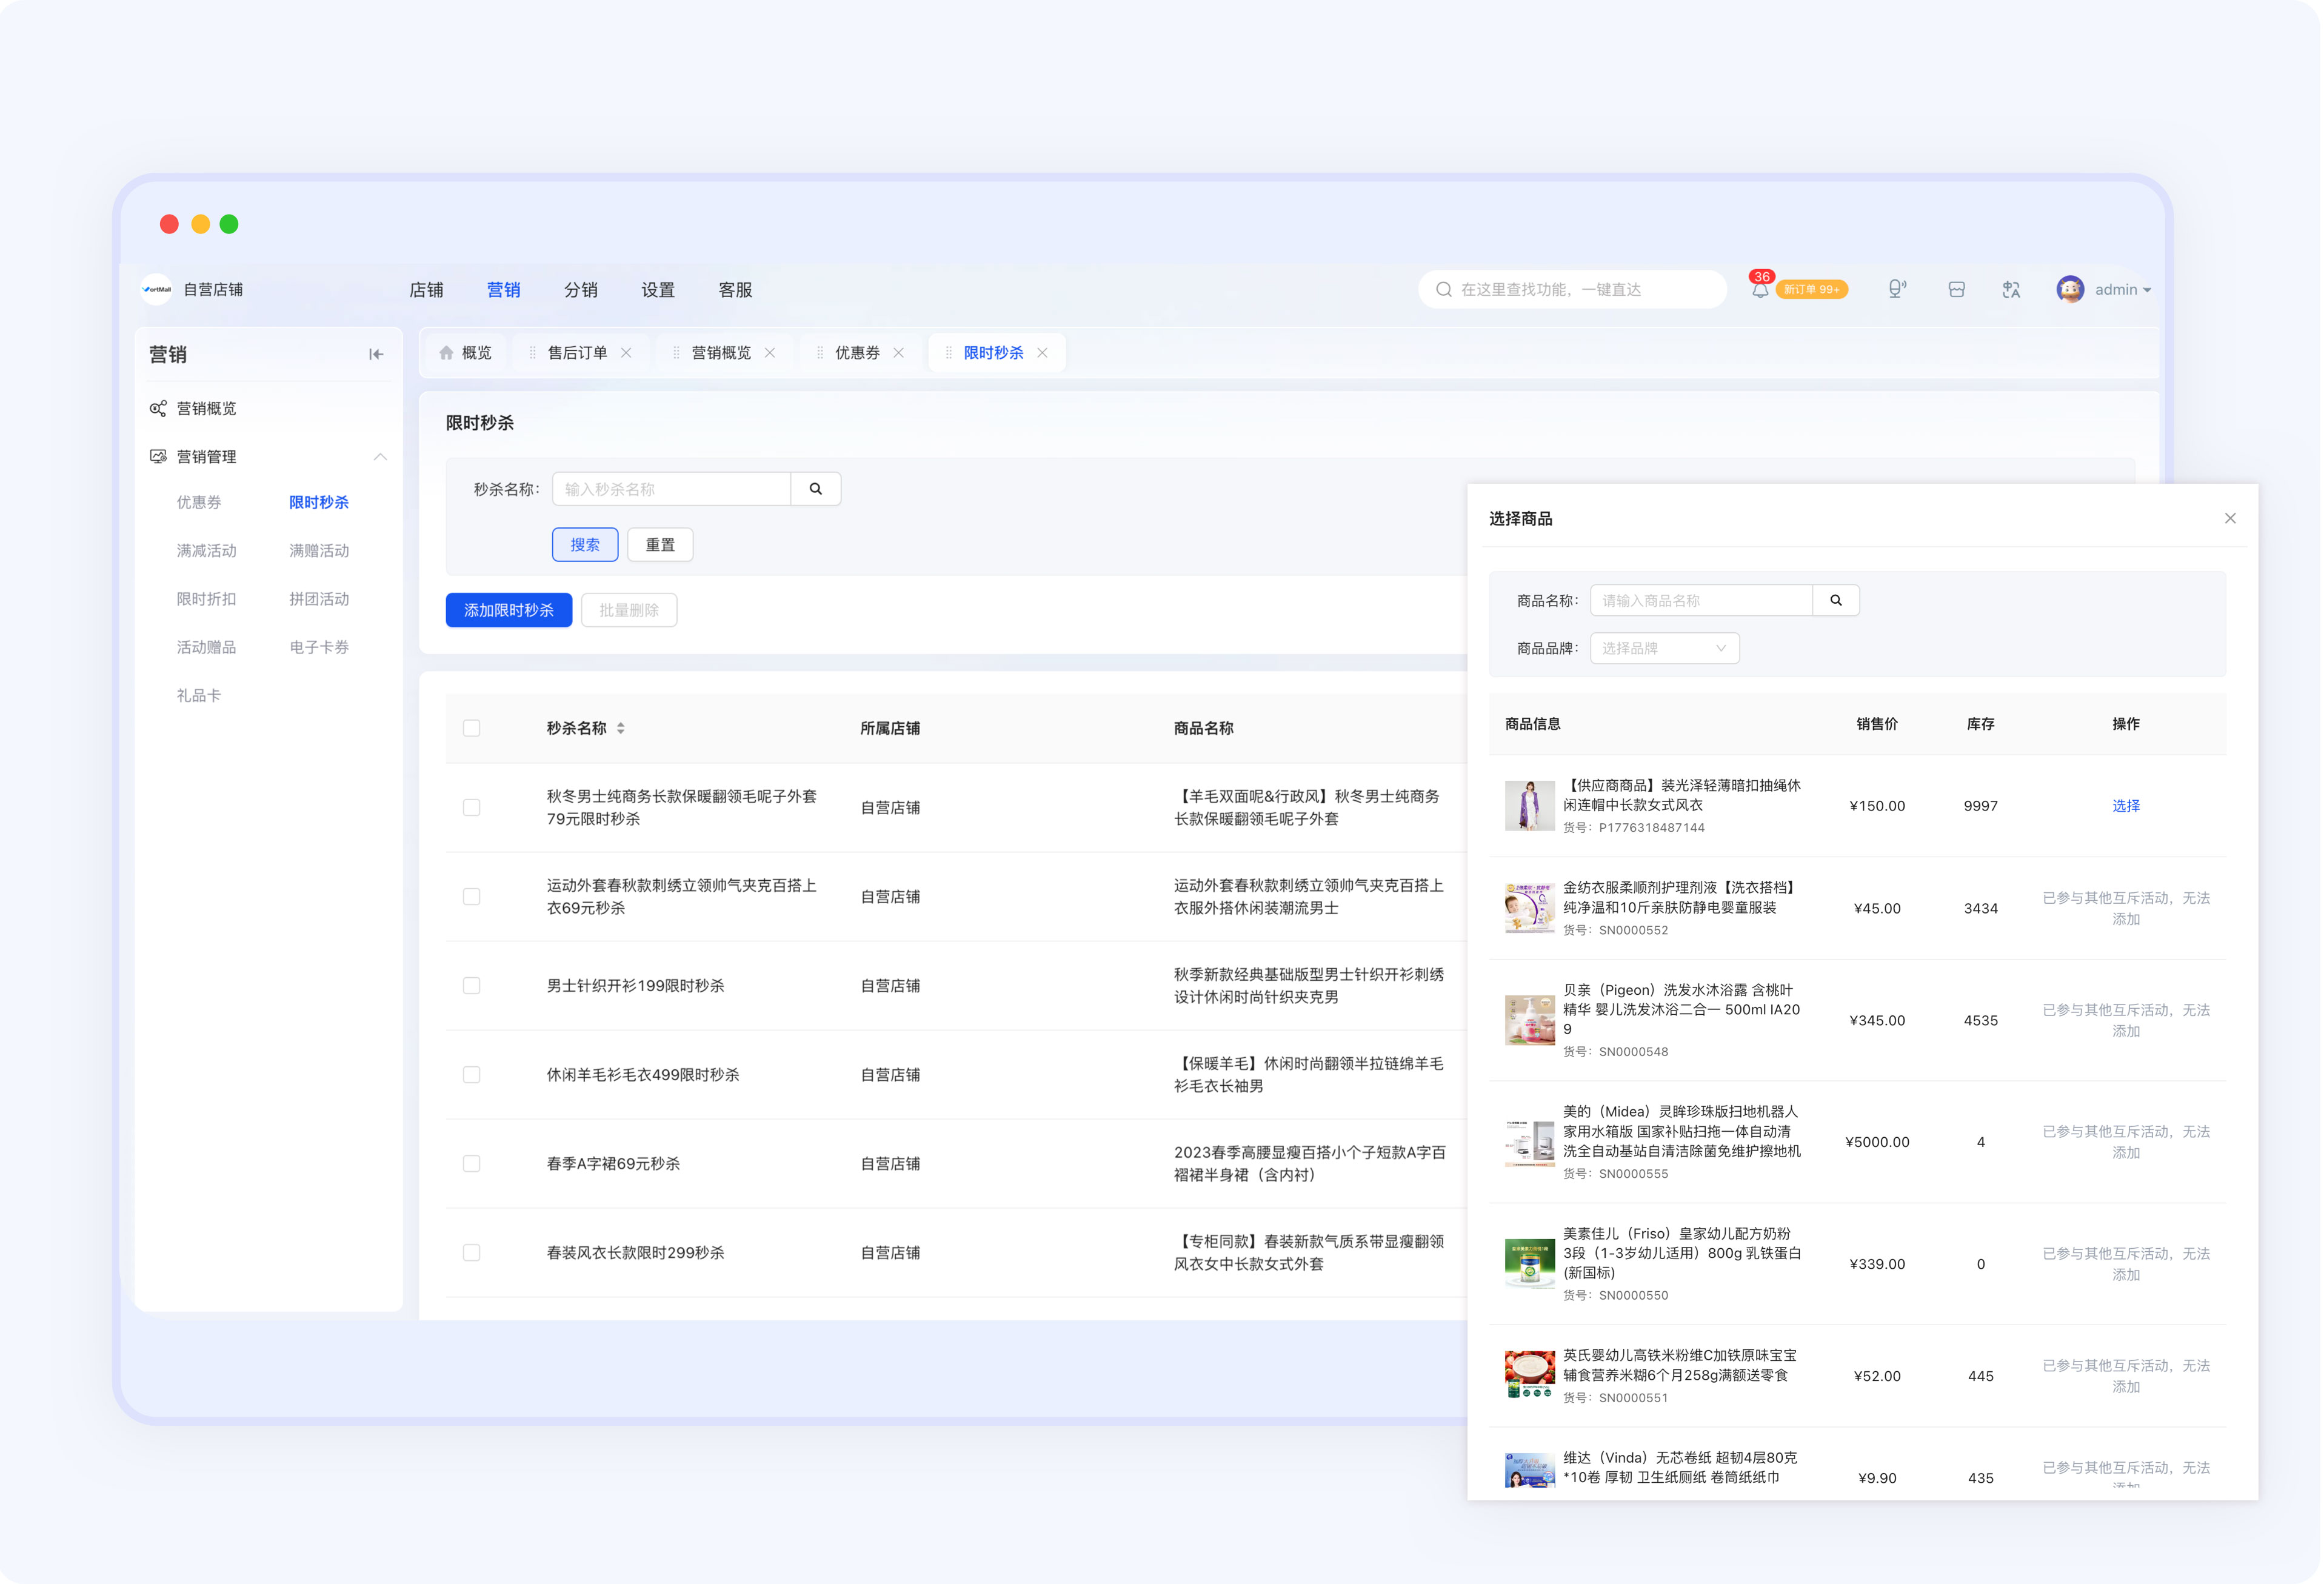Tick the checkbox for 男士针织开衫199限时秒杀
This screenshot has height=1584, width=2324.
tap(471, 986)
